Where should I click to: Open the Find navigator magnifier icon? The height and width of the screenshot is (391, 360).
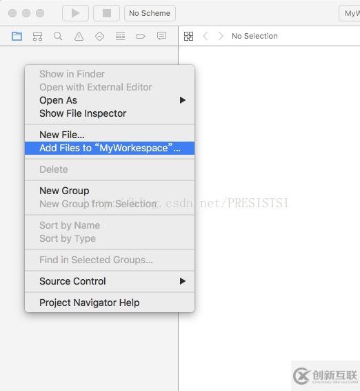point(58,37)
